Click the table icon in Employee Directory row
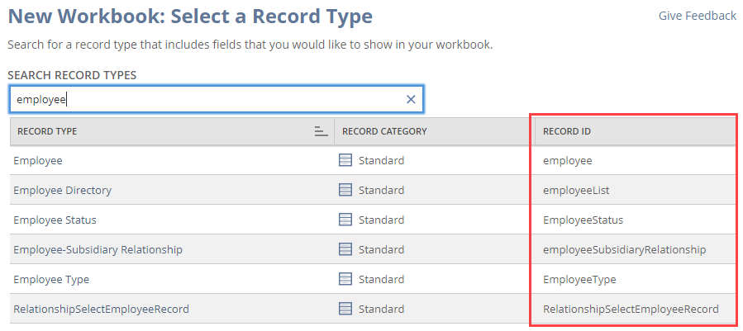The height and width of the screenshot is (331, 743). pyautogui.click(x=345, y=190)
